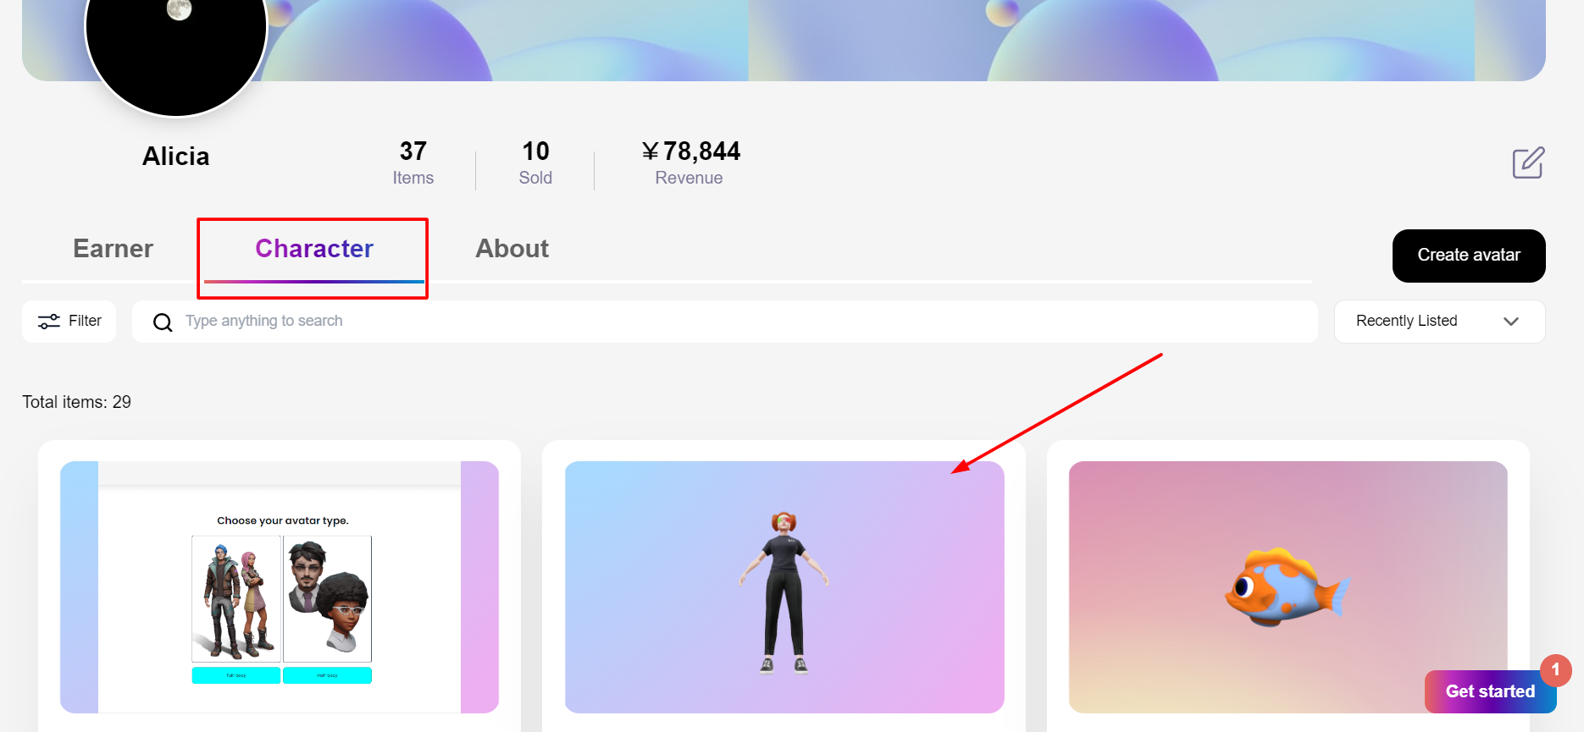Viewport: 1584px width, 732px height.
Task: Select the Character tab
Action: pyautogui.click(x=313, y=249)
